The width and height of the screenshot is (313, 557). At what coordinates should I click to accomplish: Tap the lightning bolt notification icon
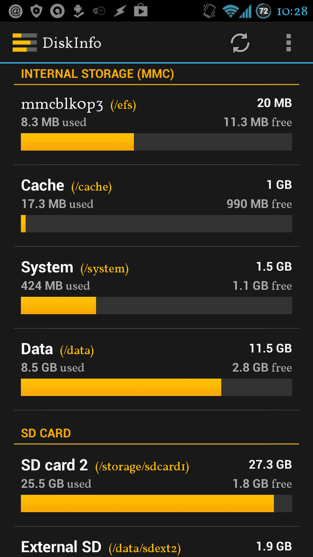pyautogui.click(x=119, y=11)
